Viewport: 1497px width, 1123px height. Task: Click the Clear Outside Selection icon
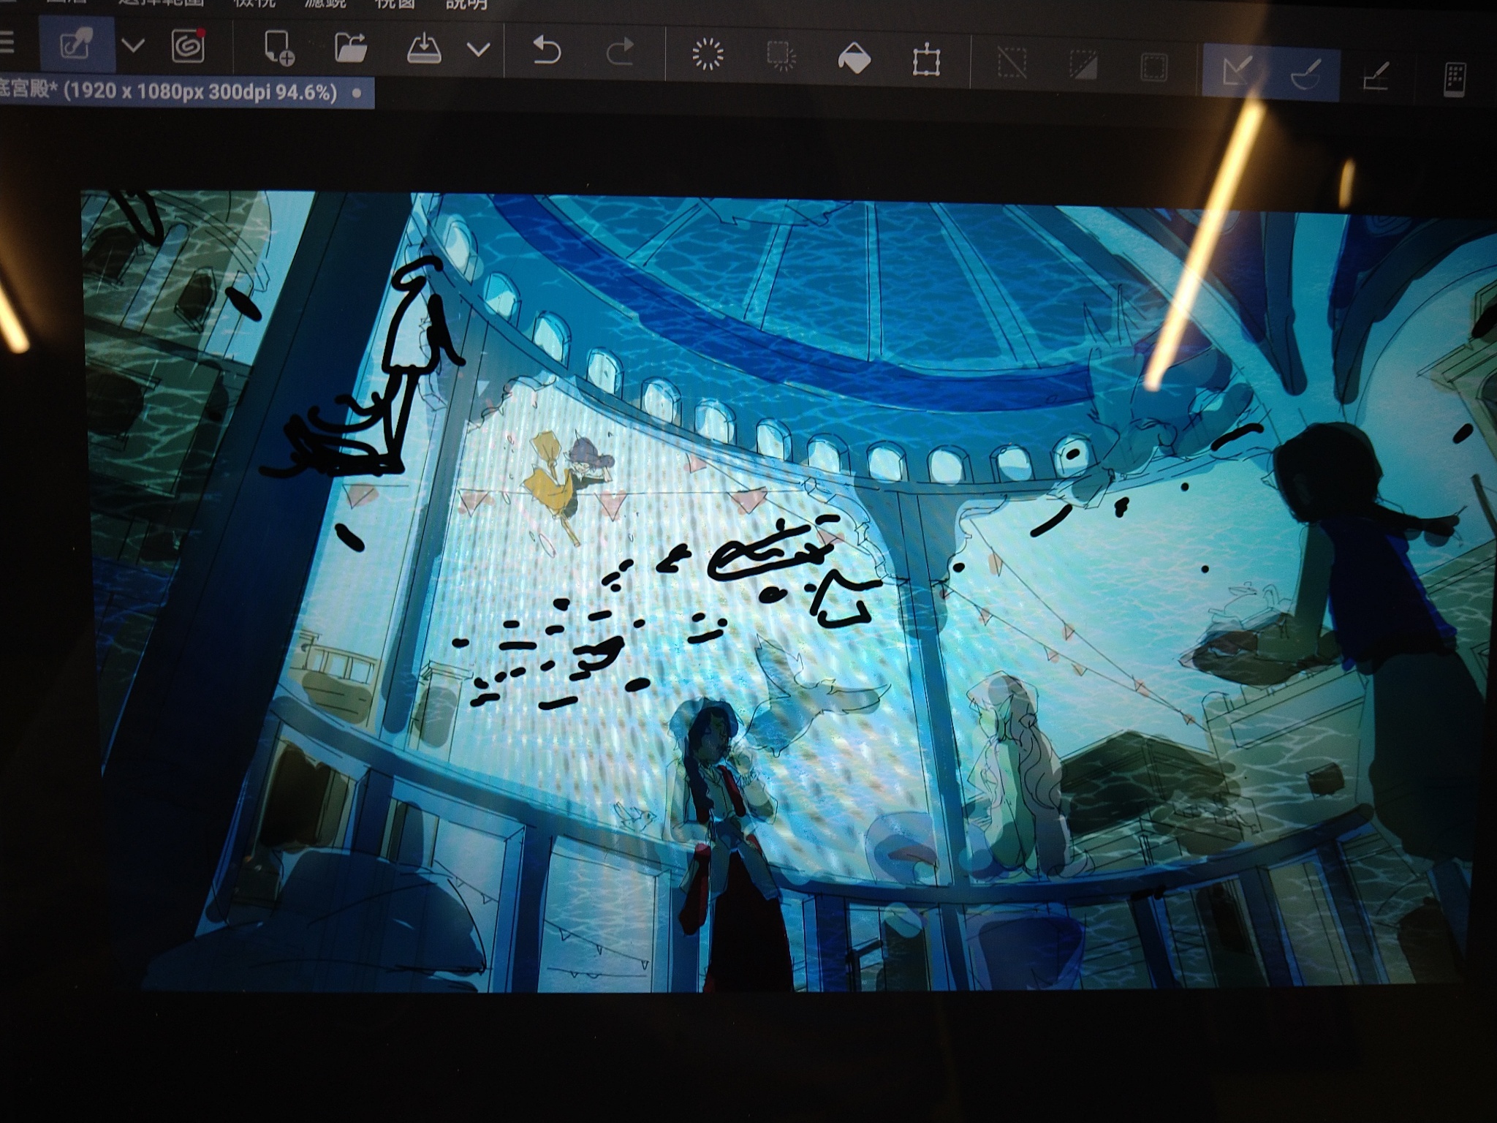click(x=781, y=57)
